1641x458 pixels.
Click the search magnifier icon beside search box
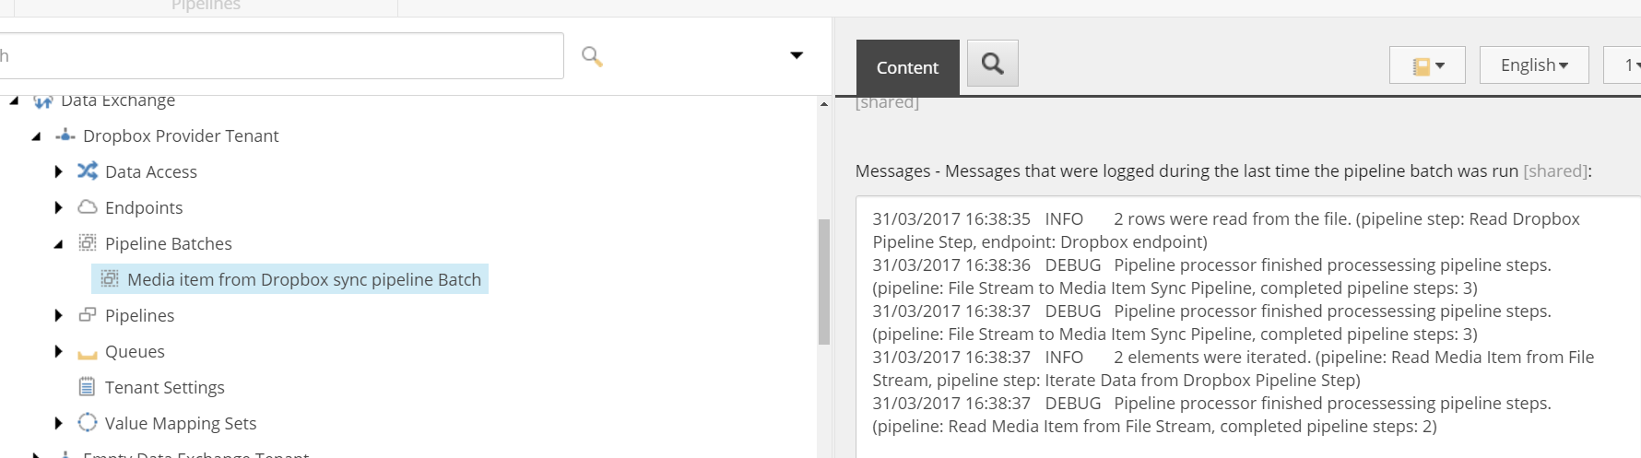(592, 57)
